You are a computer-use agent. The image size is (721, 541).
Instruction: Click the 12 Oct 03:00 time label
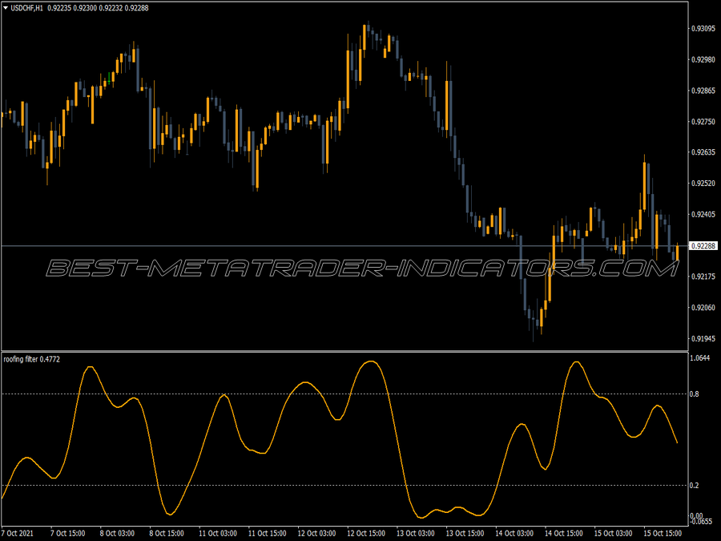316,533
